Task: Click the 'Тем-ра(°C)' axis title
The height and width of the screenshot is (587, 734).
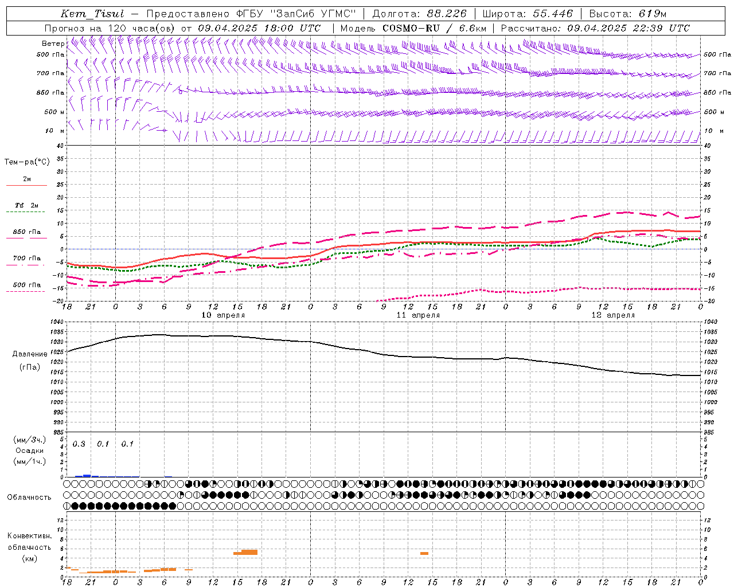Action: point(27,162)
